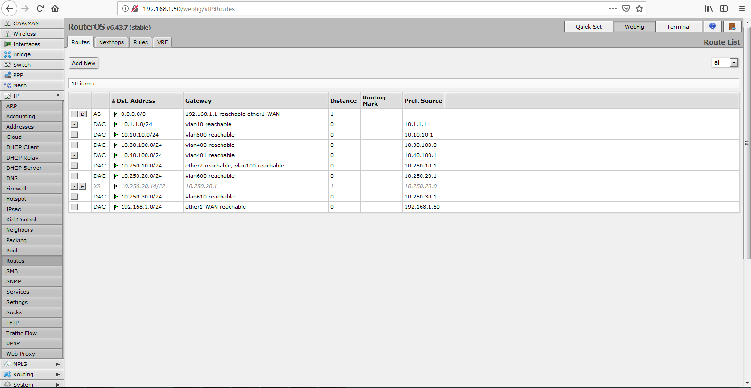The height and width of the screenshot is (388, 751).
Task: Switch to the Nexthops tab
Action: click(111, 42)
